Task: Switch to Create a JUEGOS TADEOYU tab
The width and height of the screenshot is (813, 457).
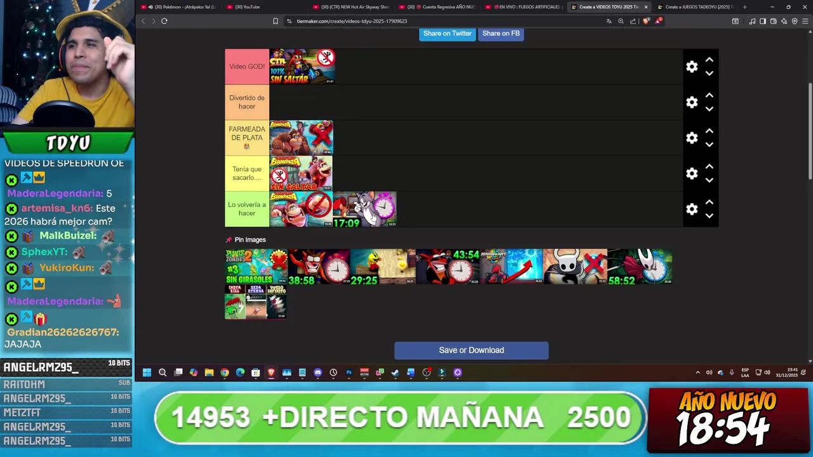Action: [x=695, y=7]
